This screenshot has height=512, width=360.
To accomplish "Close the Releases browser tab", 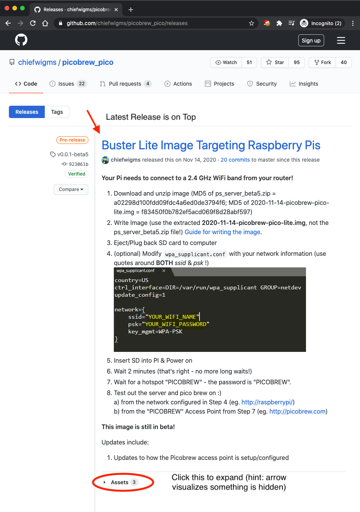I will (116, 10).
